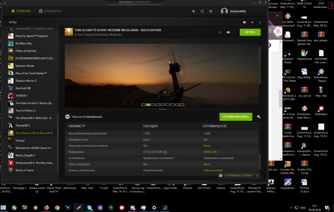
Task: Toggle the eye visibility icon for game
Action: point(228,32)
